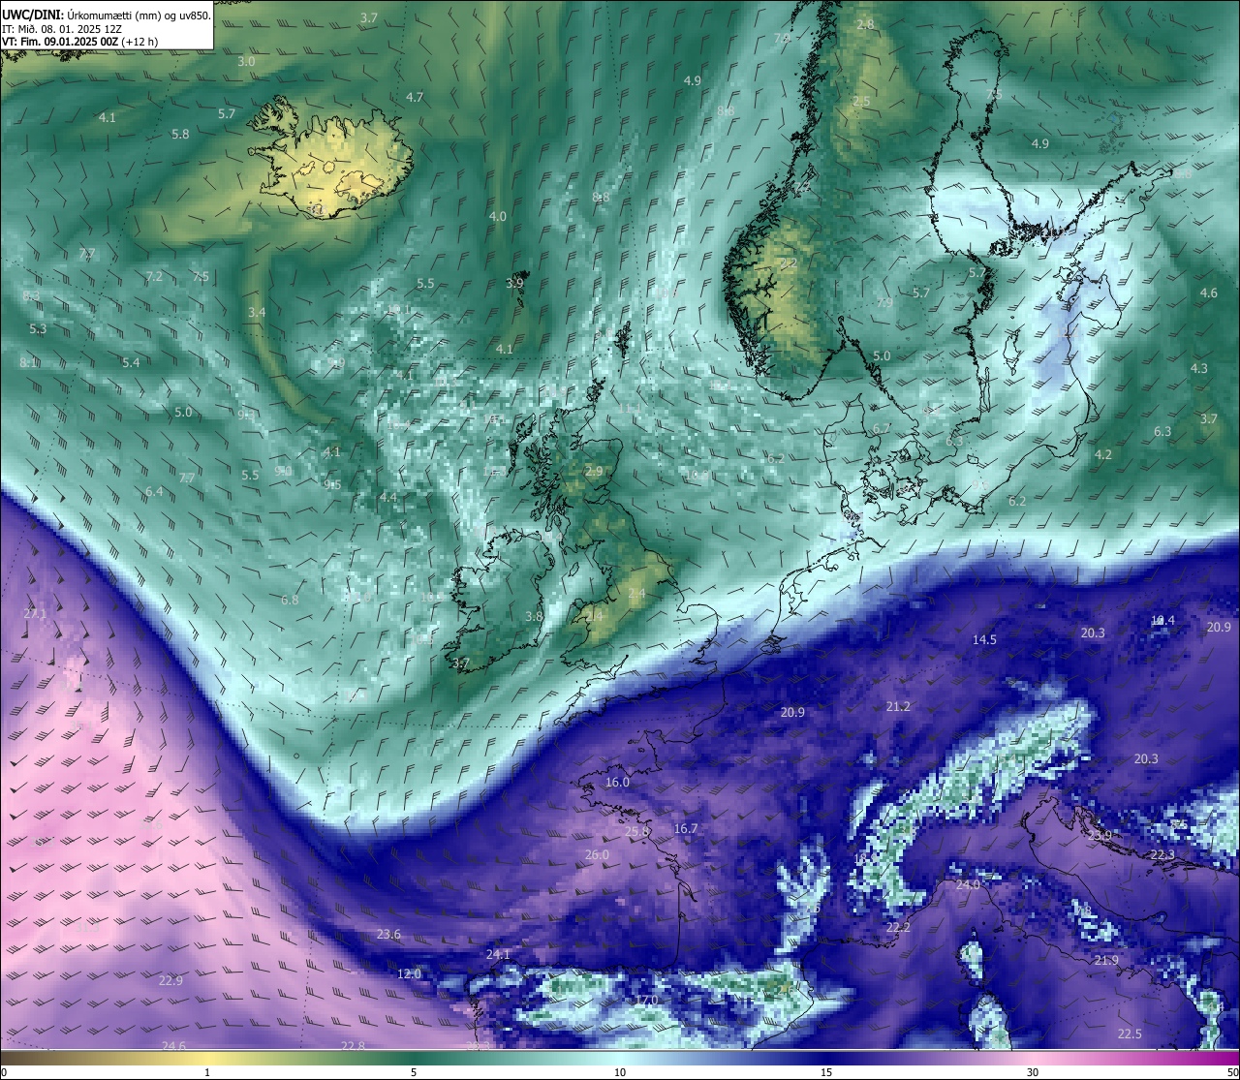Click the 3.0 value north of Iceland
The width and height of the screenshot is (1240, 1080).
point(246,61)
